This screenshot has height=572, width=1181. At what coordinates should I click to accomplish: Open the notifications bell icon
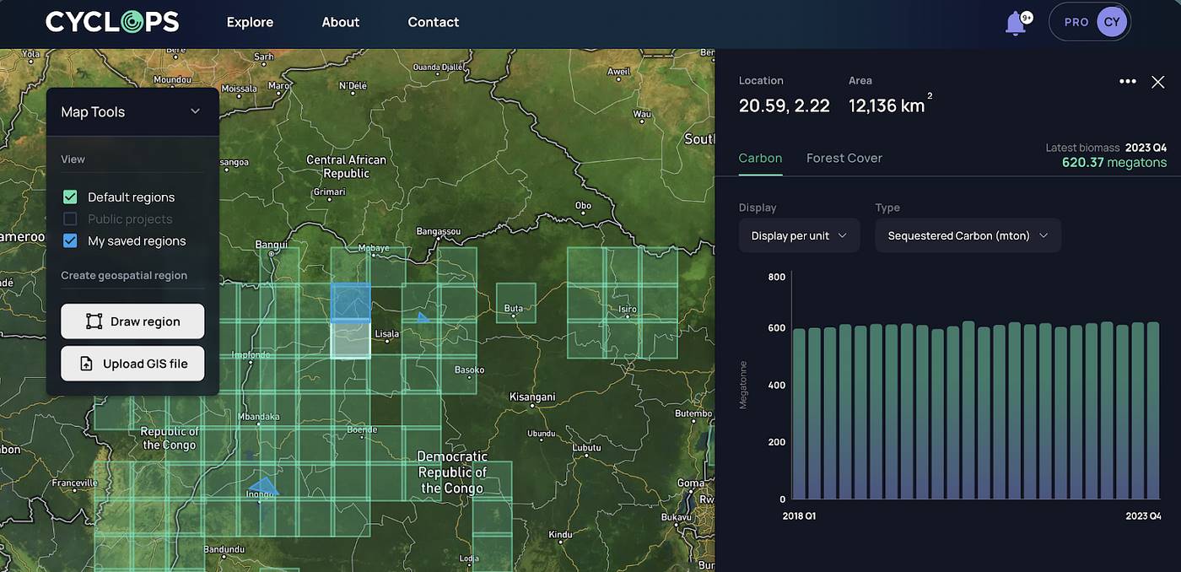(1016, 24)
